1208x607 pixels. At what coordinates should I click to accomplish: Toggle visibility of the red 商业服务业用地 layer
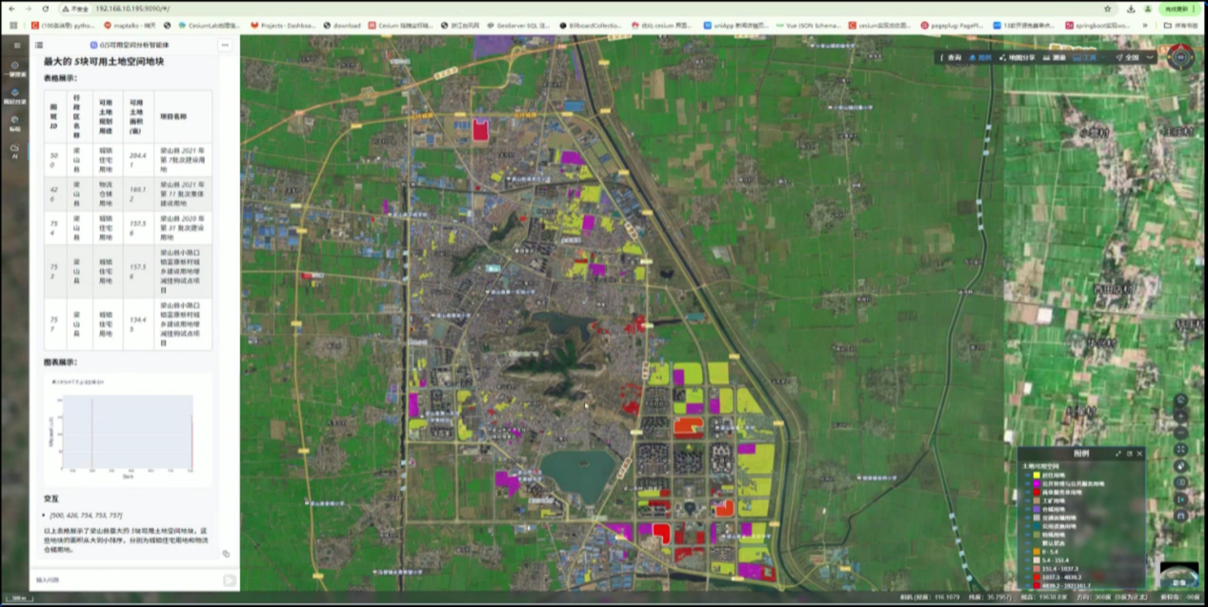(x=1027, y=492)
